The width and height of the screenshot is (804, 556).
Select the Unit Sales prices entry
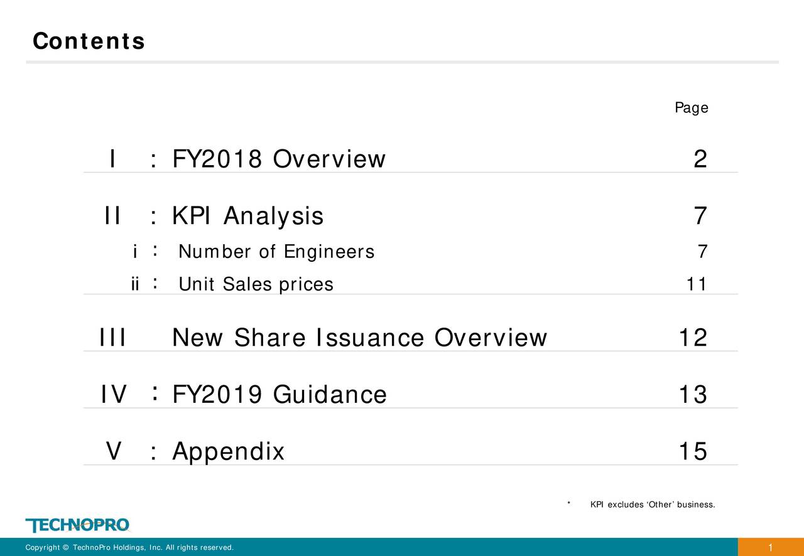(256, 285)
